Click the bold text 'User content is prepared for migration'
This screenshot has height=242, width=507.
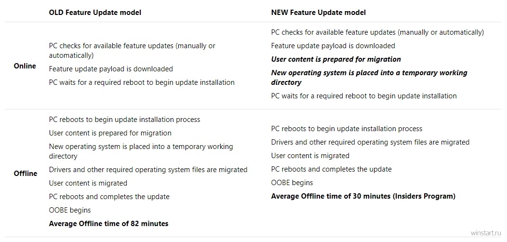[x=336, y=59]
